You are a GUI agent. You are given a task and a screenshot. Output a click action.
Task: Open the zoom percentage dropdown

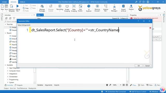(x=120, y=85)
